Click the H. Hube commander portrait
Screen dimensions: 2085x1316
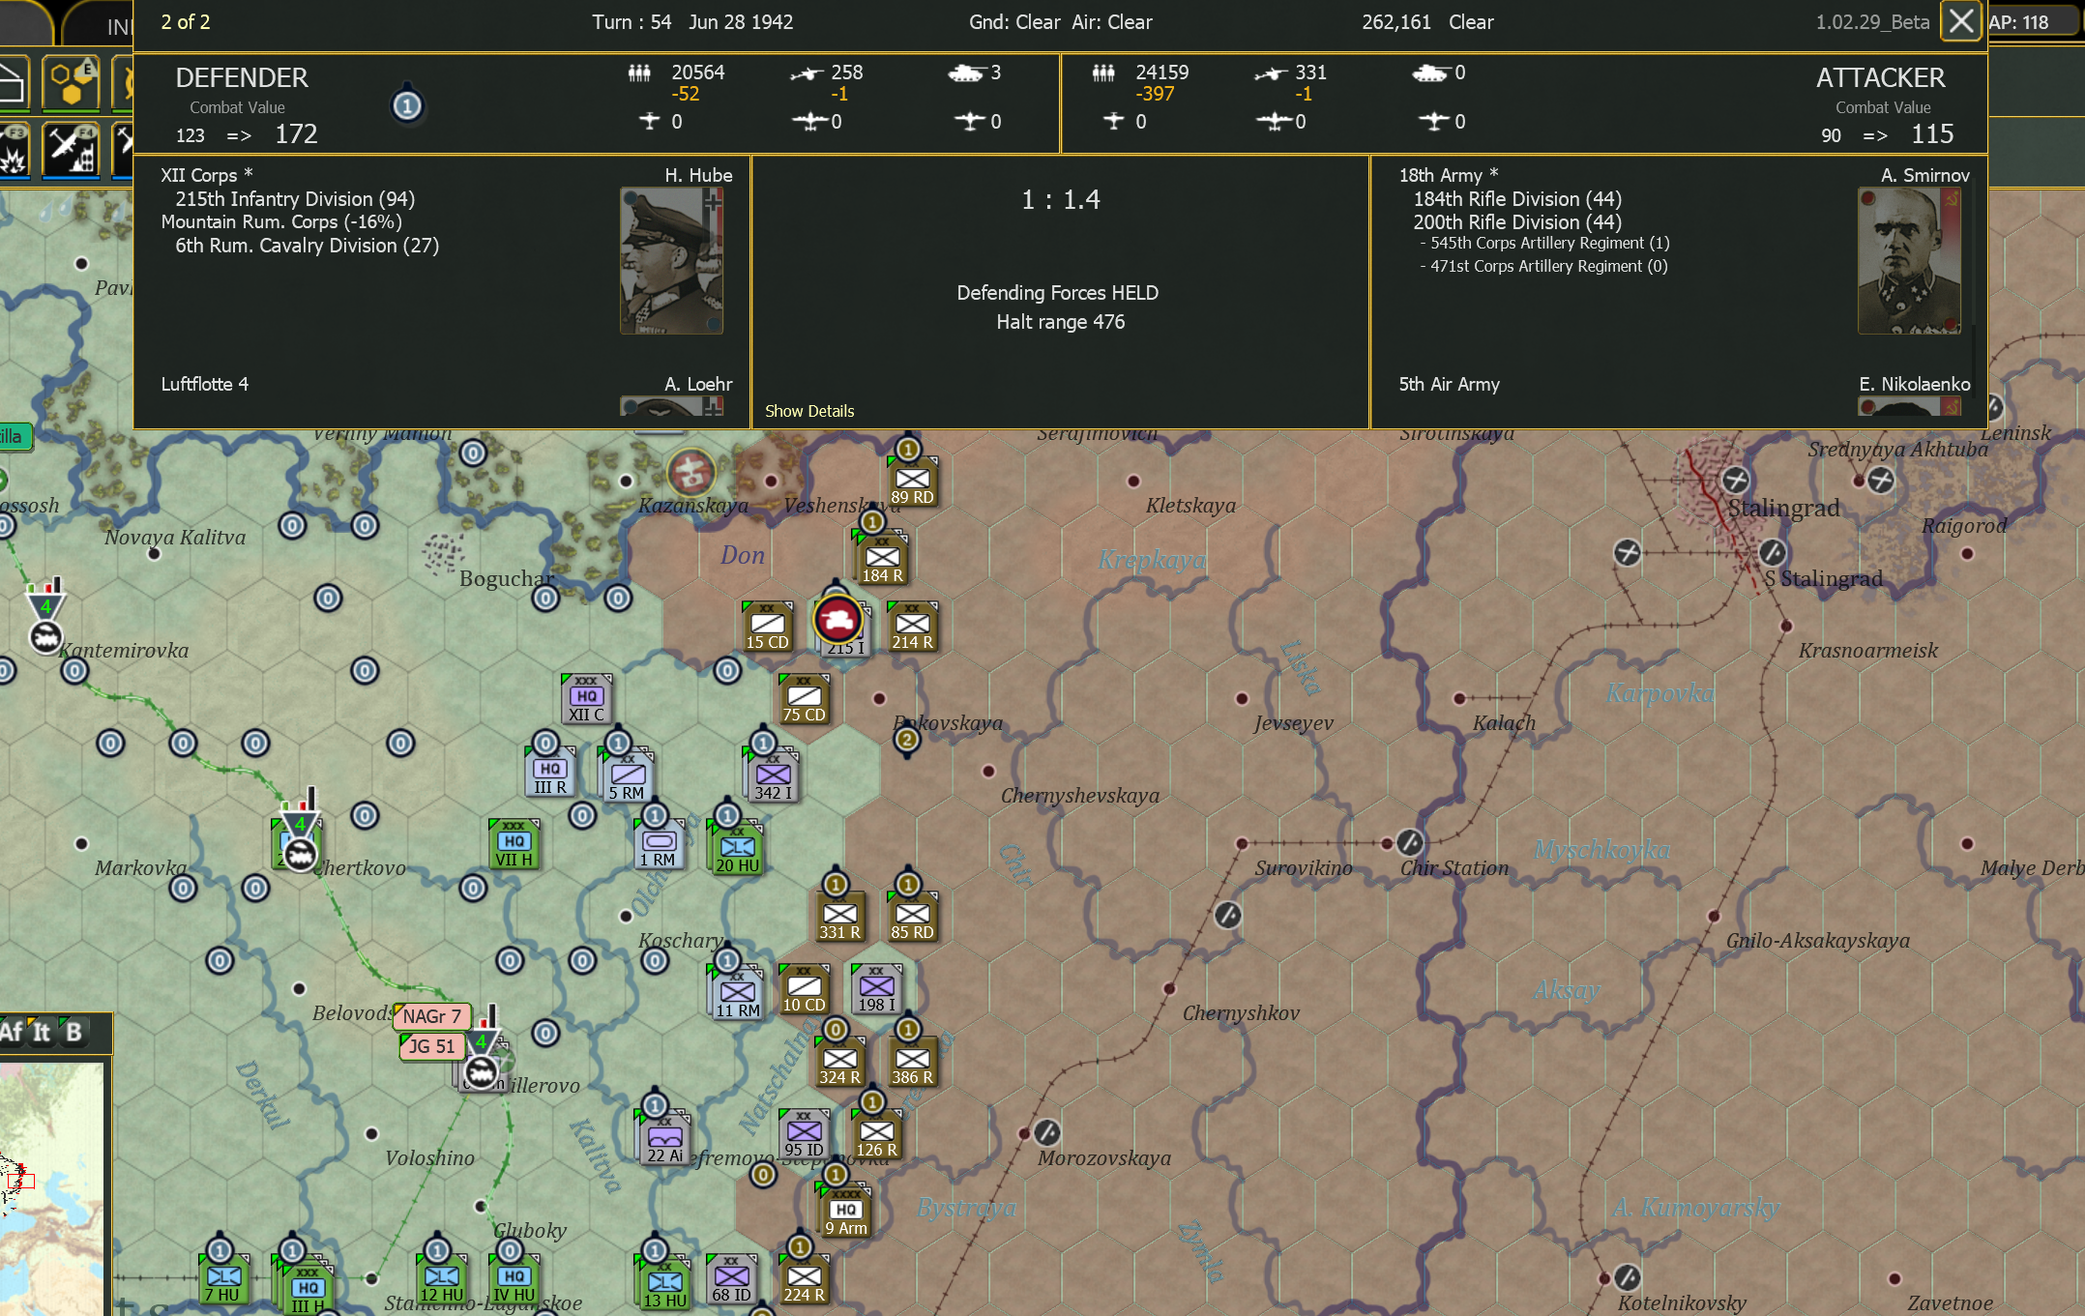click(x=672, y=261)
